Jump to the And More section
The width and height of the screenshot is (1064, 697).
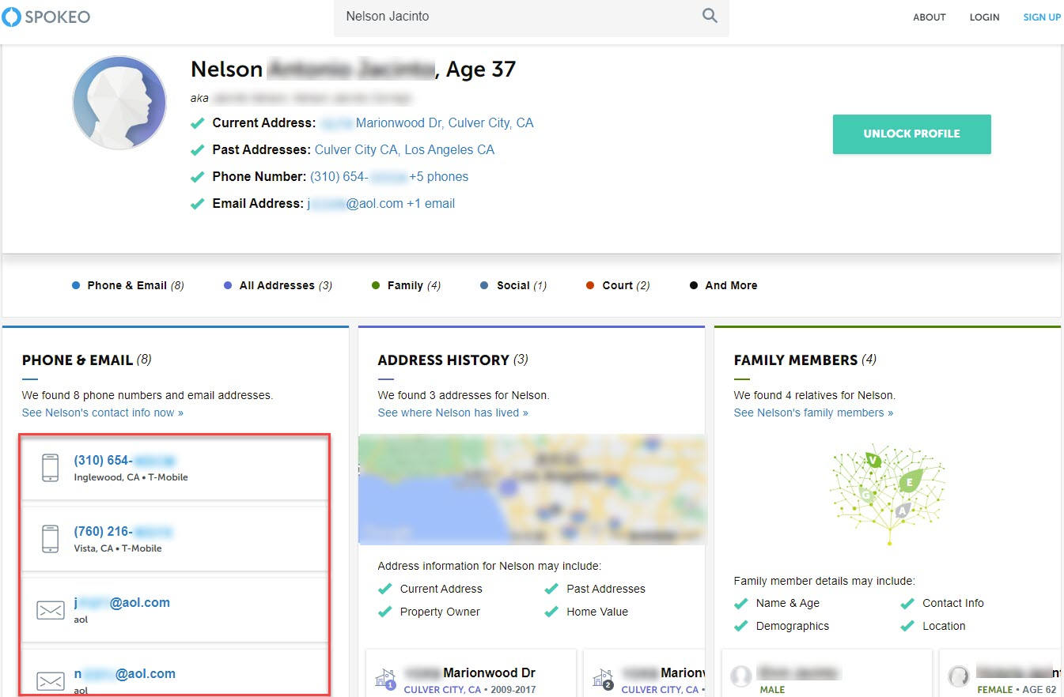pyautogui.click(x=724, y=285)
